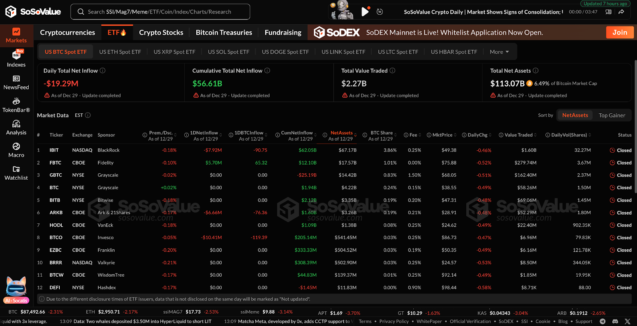This screenshot has height=326, width=637.
Task: Open the NewsFeed sidebar icon
Action: 16,79
